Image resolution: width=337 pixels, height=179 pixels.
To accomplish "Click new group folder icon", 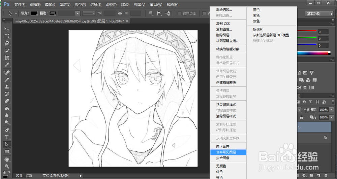I will (311, 175).
